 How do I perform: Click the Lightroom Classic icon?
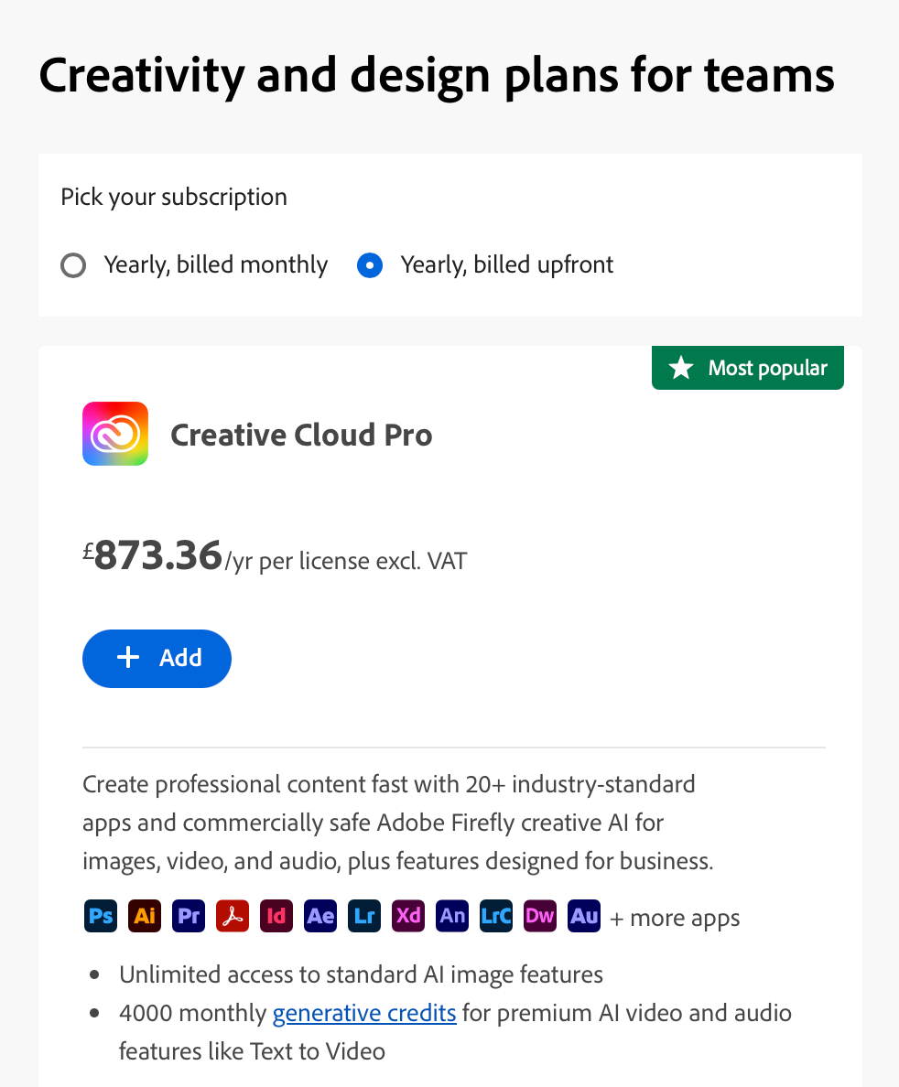tap(496, 917)
